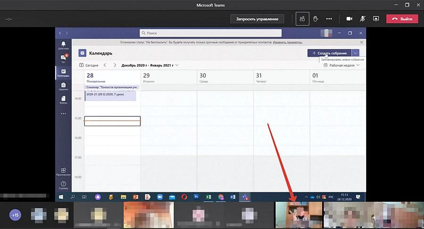The width and height of the screenshot is (424, 229).
Task: Open File Explorer from taskbar
Action: (x=123, y=197)
